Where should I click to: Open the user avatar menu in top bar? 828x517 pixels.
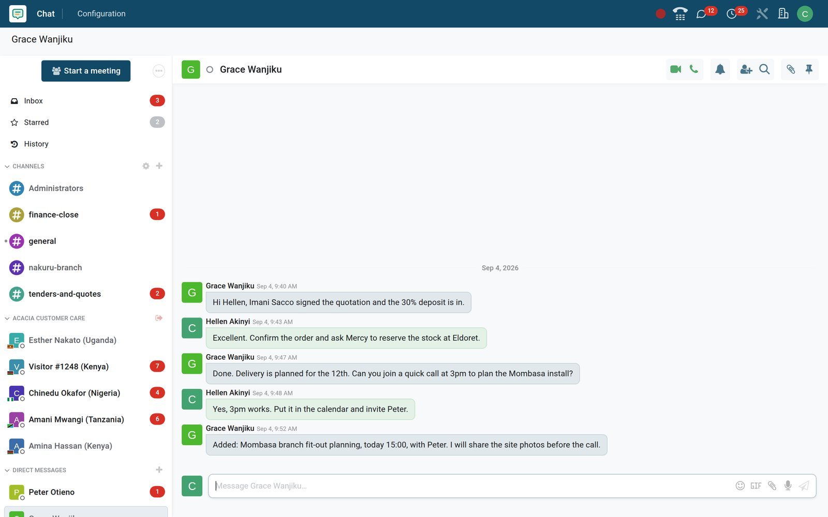point(805,14)
